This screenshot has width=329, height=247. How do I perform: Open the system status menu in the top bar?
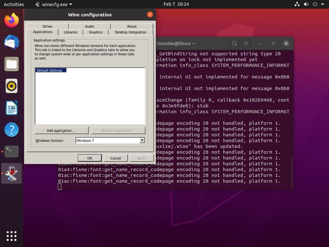coord(311,4)
